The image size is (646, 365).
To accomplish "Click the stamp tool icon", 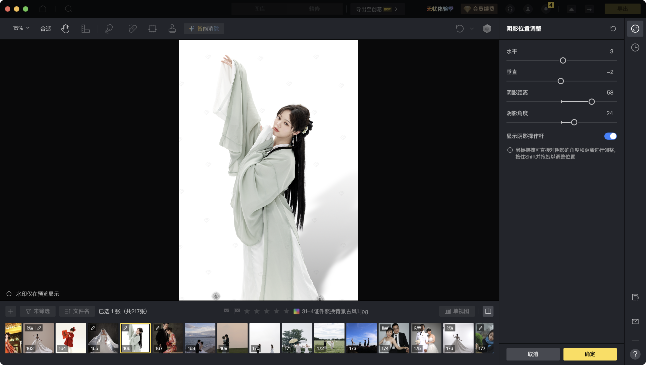I will point(172,29).
